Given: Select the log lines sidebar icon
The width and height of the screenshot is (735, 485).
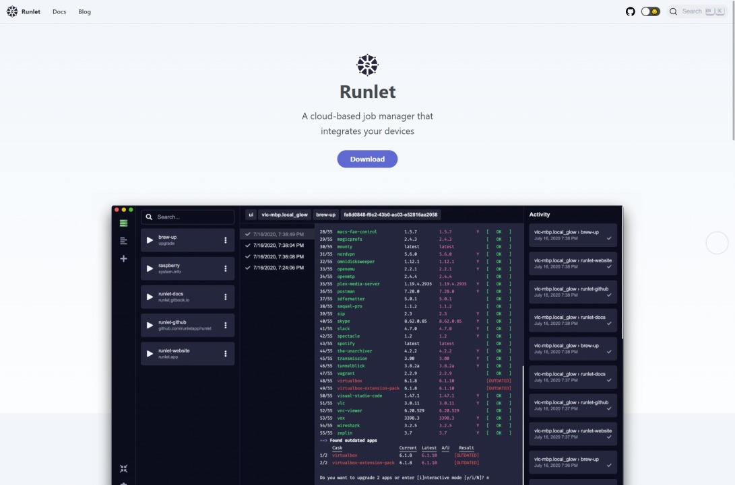Looking at the screenshot, I should (x=123, y=241).
